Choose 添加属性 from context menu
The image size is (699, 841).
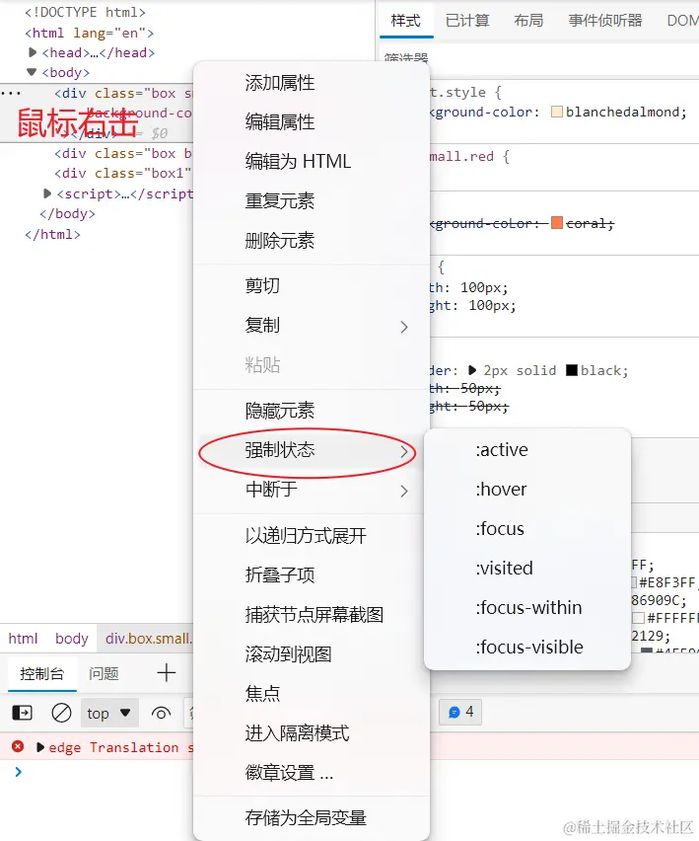(x=280, y=83)
